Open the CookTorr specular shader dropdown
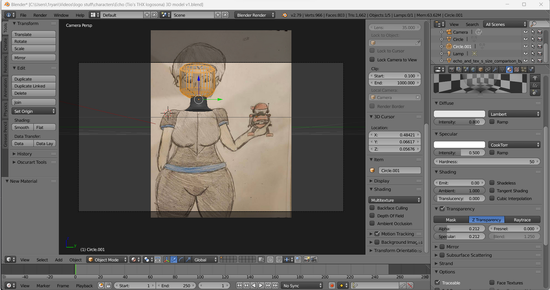Screen dimensions: 550x290 tap(514, 145)
